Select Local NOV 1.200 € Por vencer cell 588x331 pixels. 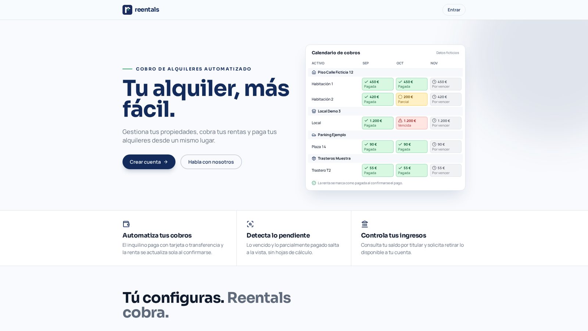[445, 123]
